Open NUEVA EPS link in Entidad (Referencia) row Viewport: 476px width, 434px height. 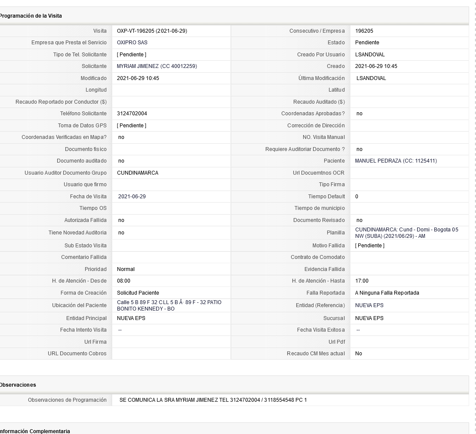coord(369,305)
